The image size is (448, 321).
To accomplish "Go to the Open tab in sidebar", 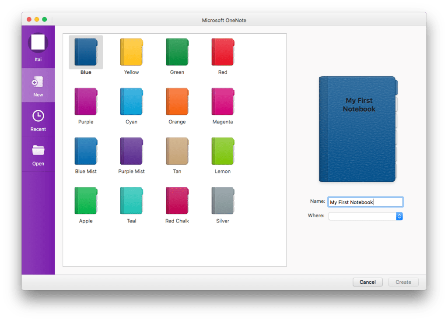I will [38, 155].
